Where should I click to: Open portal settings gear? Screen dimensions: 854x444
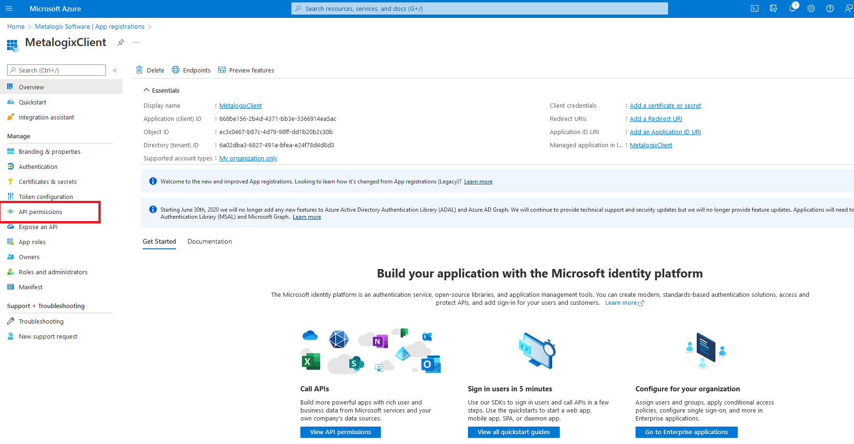click(x=811, y=8)
